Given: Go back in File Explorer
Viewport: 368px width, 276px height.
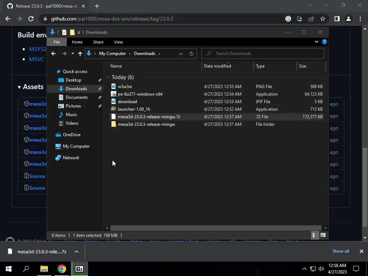Looking at the screenshot, I should 54,54.
